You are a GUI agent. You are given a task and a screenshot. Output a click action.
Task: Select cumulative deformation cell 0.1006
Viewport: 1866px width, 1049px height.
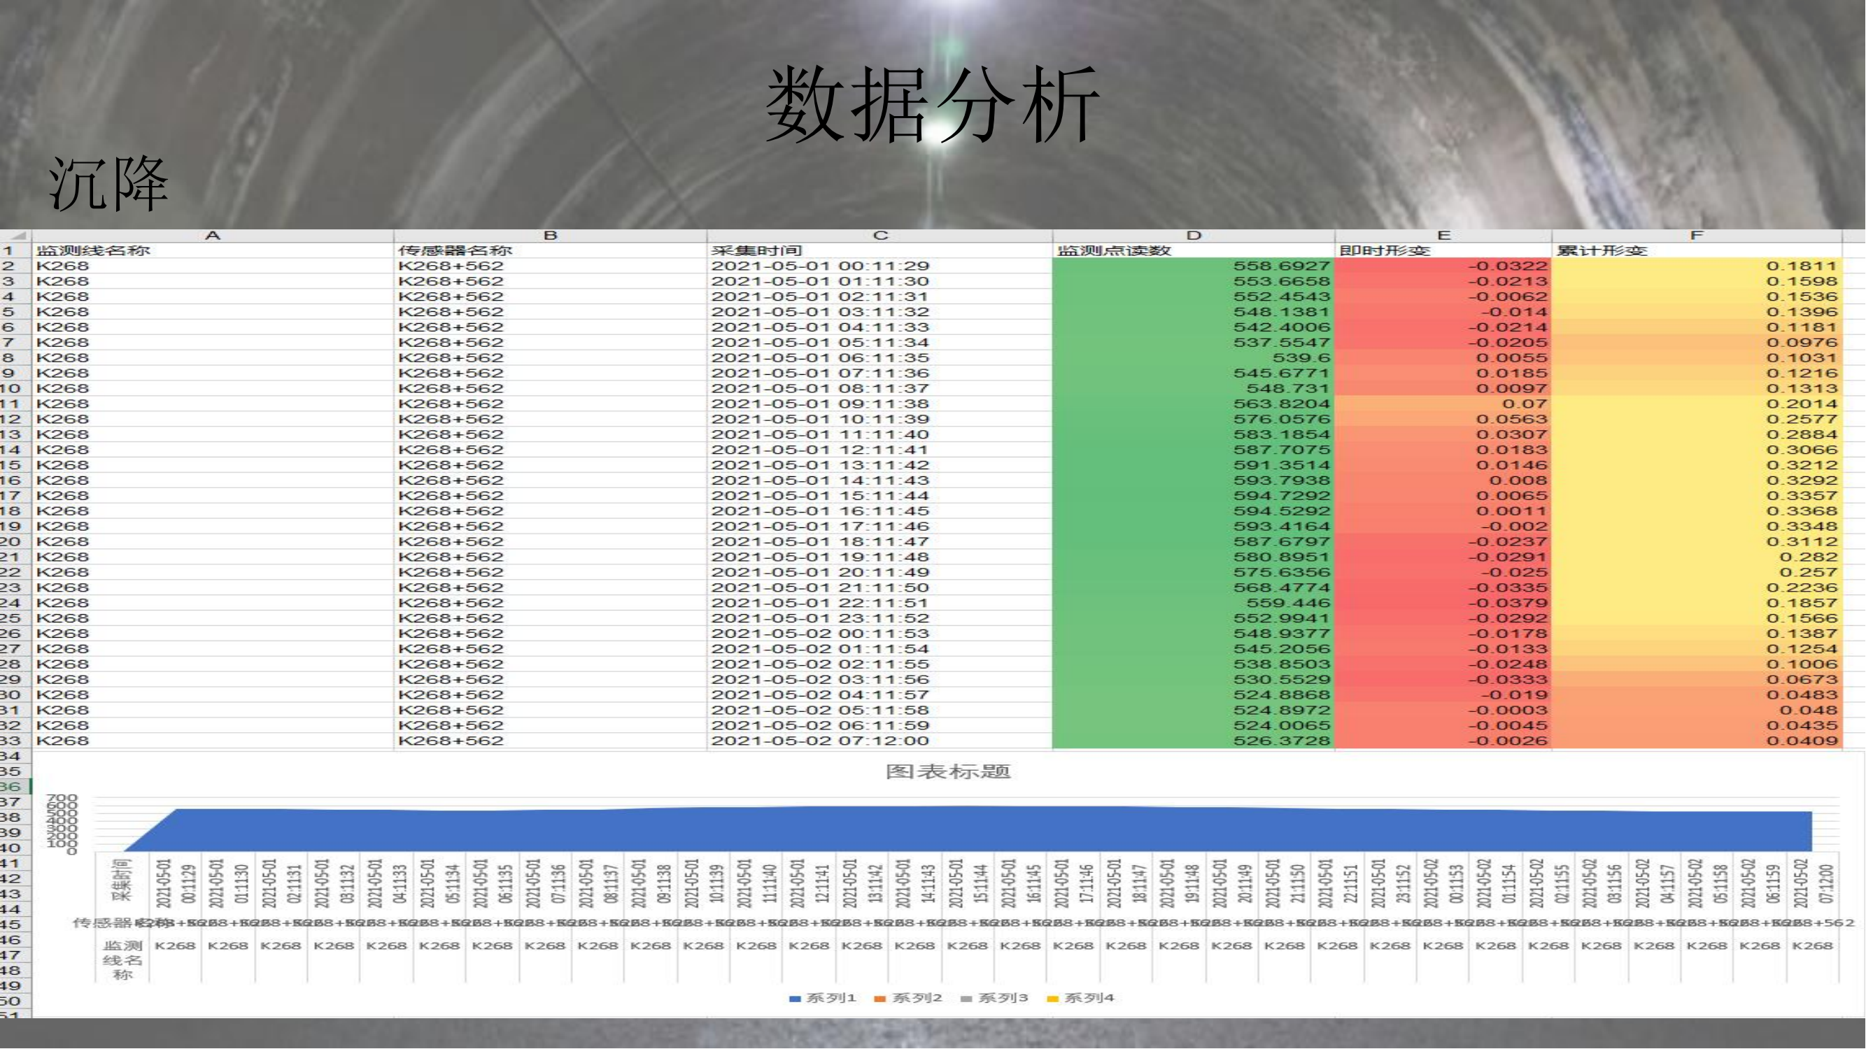click(x=1697, y=664)
